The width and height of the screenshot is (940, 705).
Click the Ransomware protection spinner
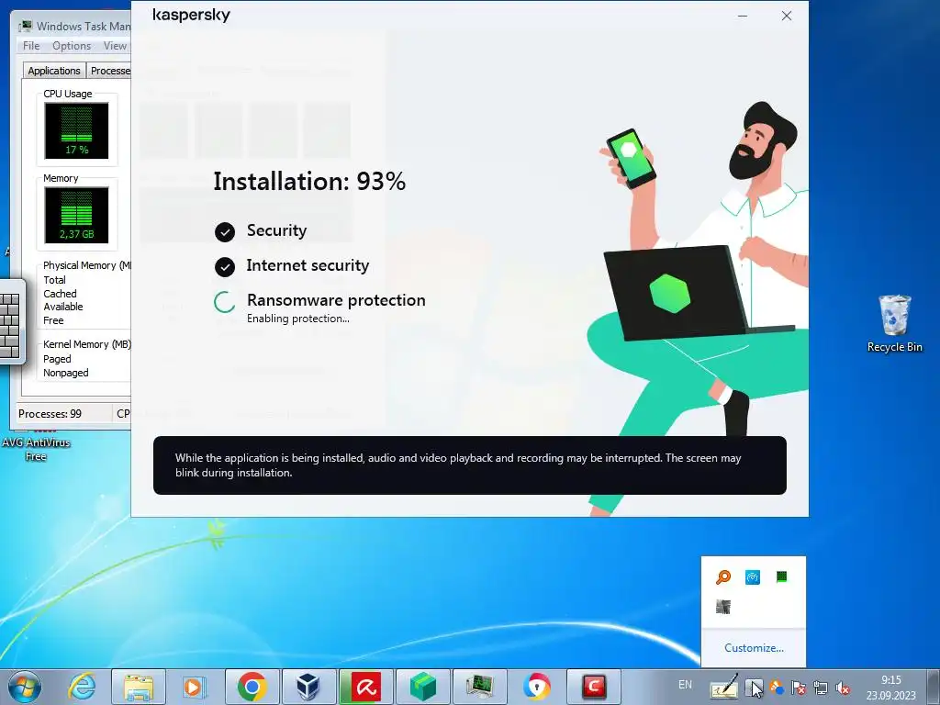tap(225, 302)
